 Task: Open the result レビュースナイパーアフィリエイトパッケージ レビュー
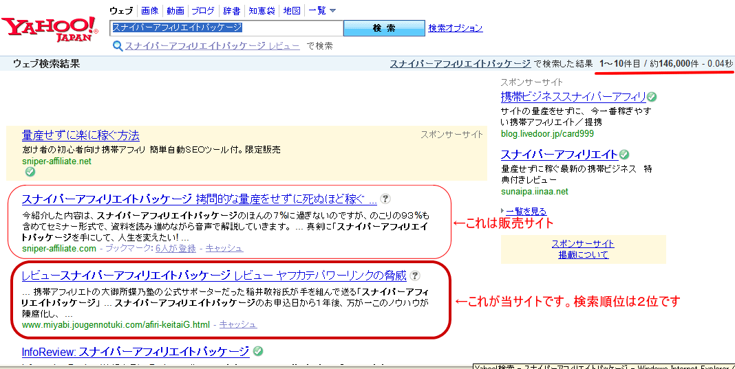tap(214, 276)
